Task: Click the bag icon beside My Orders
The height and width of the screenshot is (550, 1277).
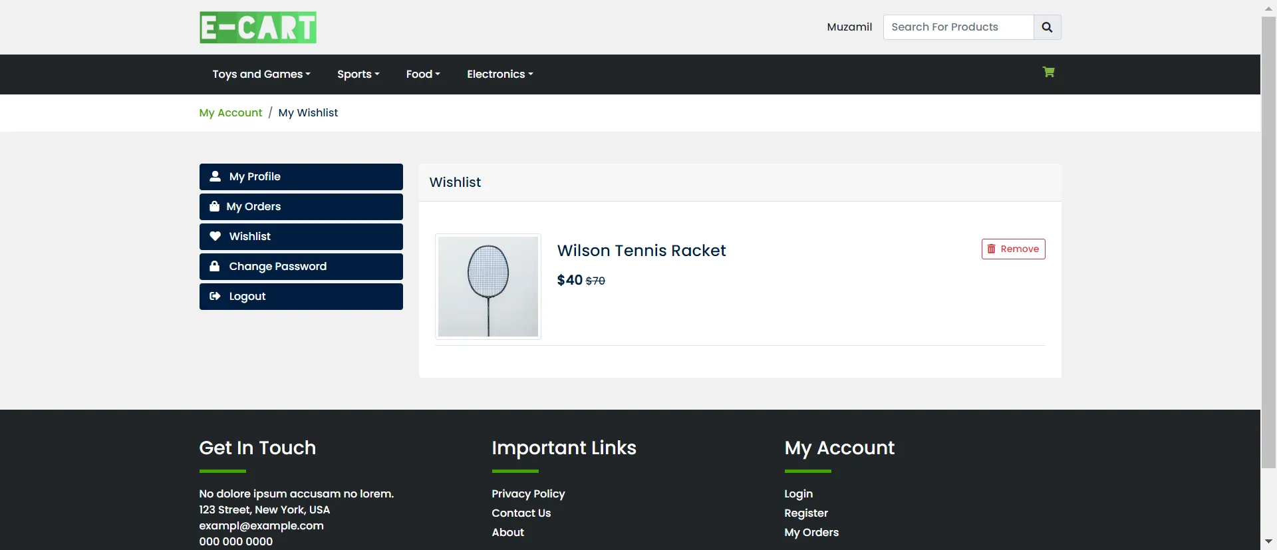Action: pyautogui.click(x=214, y=206)
